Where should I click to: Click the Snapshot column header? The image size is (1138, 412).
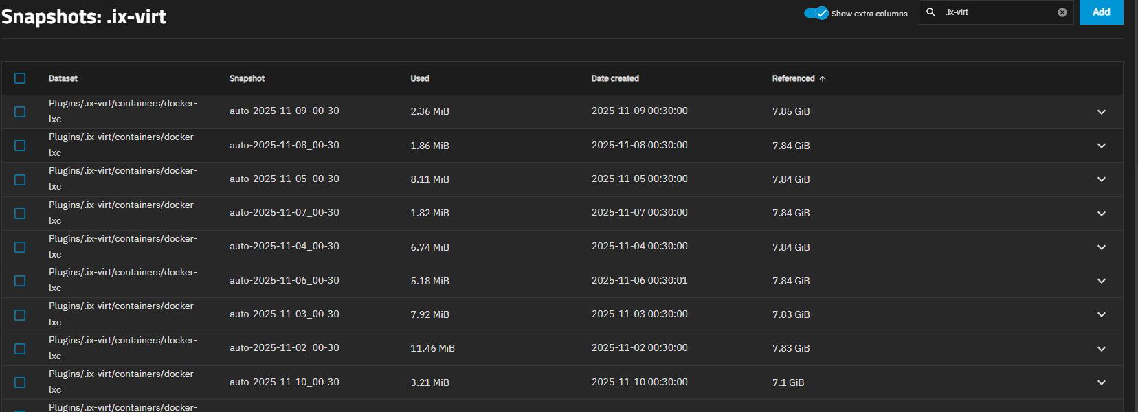pos(247,78)
